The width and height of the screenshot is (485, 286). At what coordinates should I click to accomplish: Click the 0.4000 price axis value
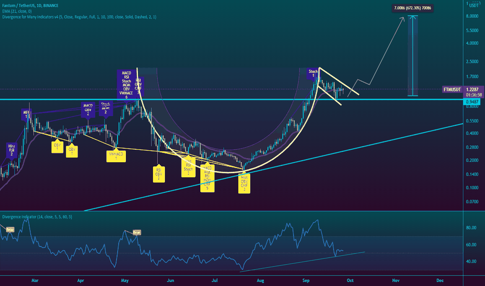coord(472,133)
